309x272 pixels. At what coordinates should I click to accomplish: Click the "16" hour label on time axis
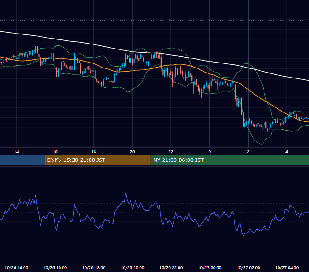(55, 152)
